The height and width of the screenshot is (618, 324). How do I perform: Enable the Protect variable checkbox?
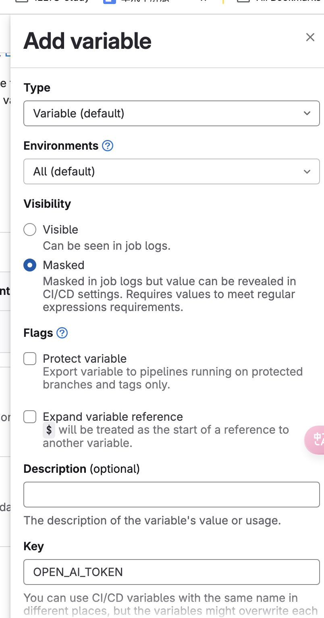tap(30, 359)
